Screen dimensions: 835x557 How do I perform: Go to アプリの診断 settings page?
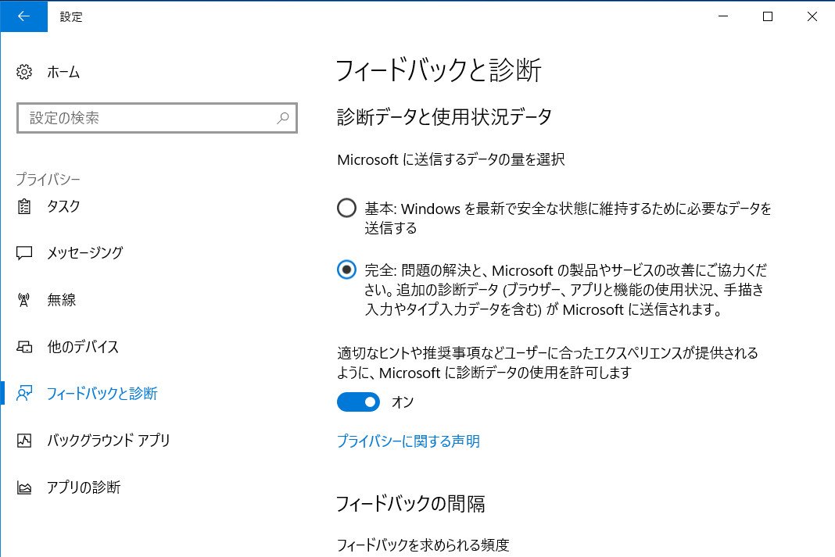click(x=84, y=487)
